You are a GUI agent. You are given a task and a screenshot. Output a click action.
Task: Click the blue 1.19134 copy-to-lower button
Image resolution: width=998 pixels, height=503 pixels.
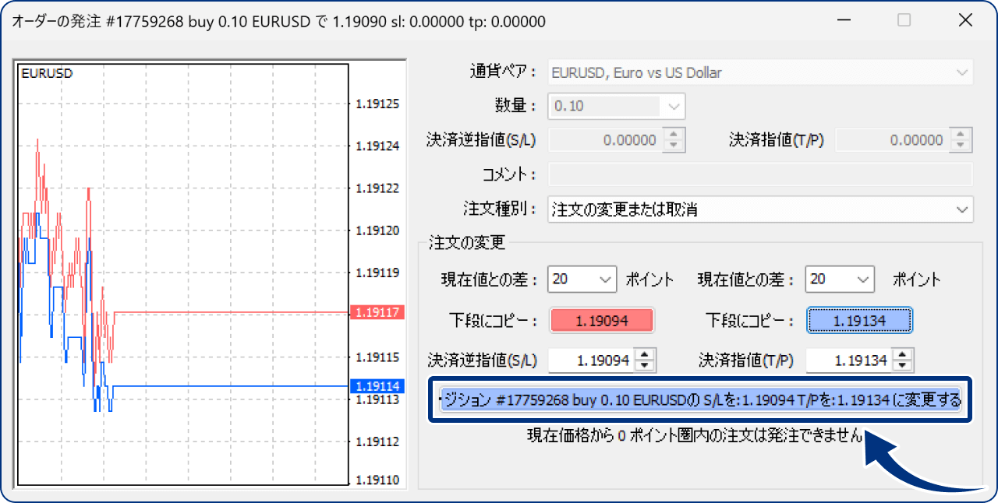[x=859, y=320]
